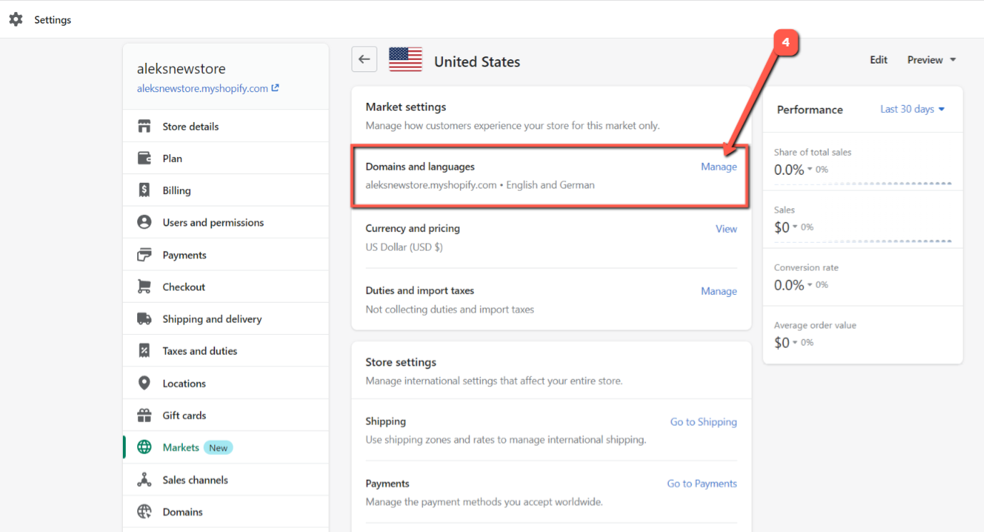Click the Sales channels node icon
This screenshot has width=984, height=532.
[144, 480]
